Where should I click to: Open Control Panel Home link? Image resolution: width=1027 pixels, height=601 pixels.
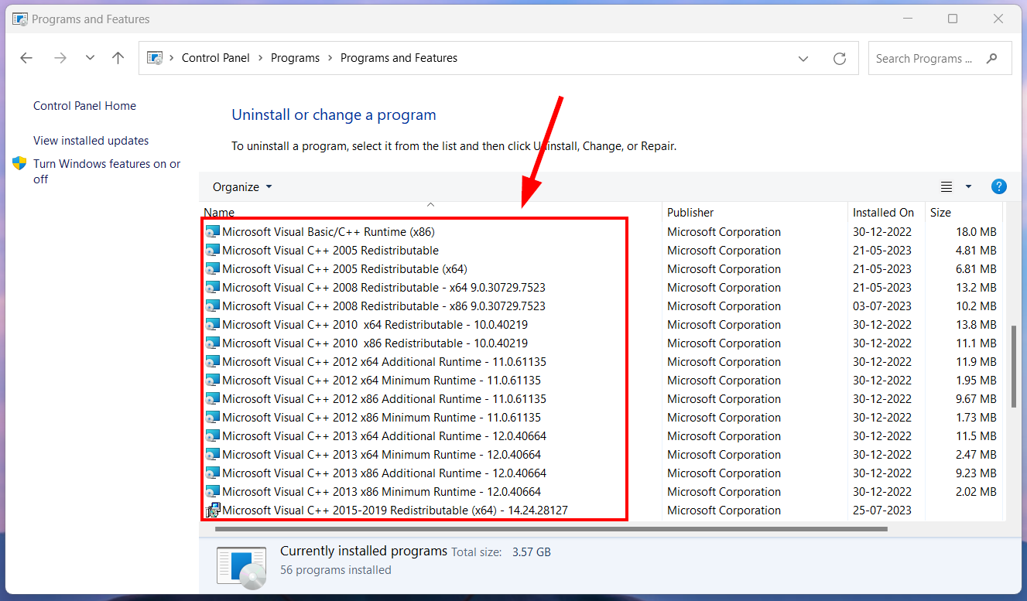[84, 106]
